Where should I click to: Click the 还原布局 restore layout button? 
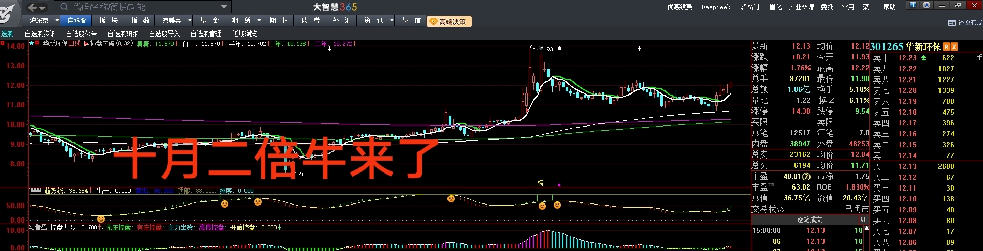[x=965, y=23]
